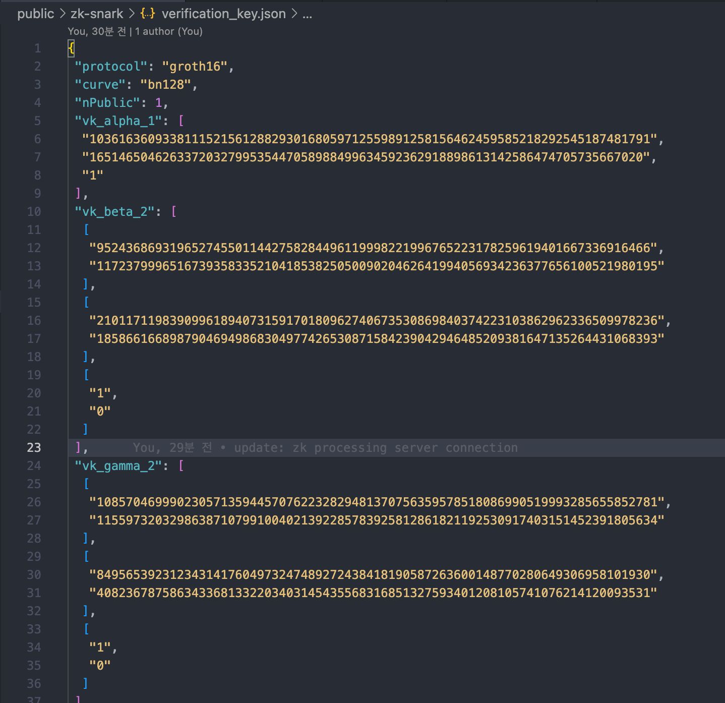725x703 pixels.
Task: Click line number 10 in gutter
Action: pos(34,212)
